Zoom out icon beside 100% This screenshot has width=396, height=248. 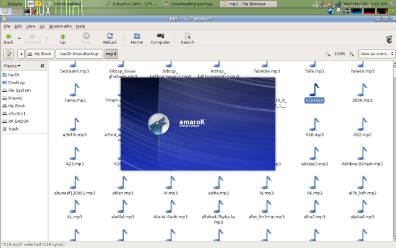point(328,54)
